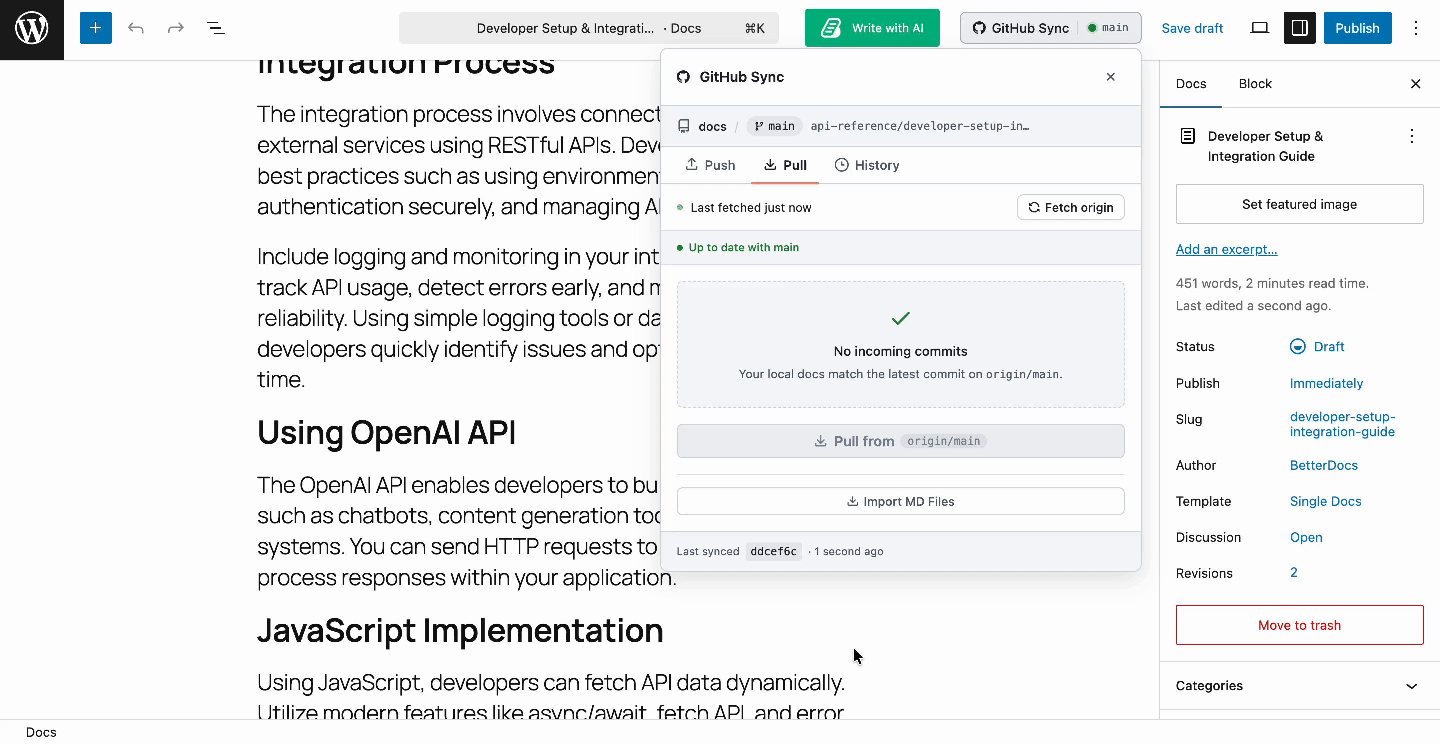
Task: Change the BetterDocs author
Action: 1323,465
